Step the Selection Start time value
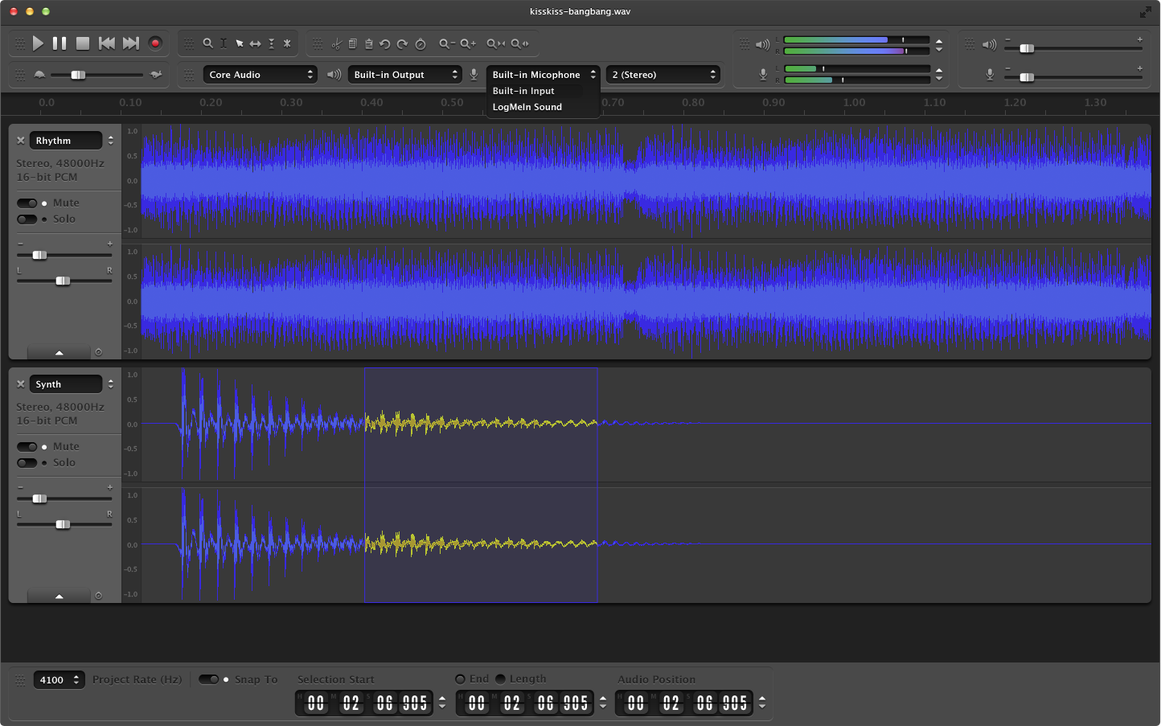This screenshot has height=726, width=1161. (x=442, y=703)
